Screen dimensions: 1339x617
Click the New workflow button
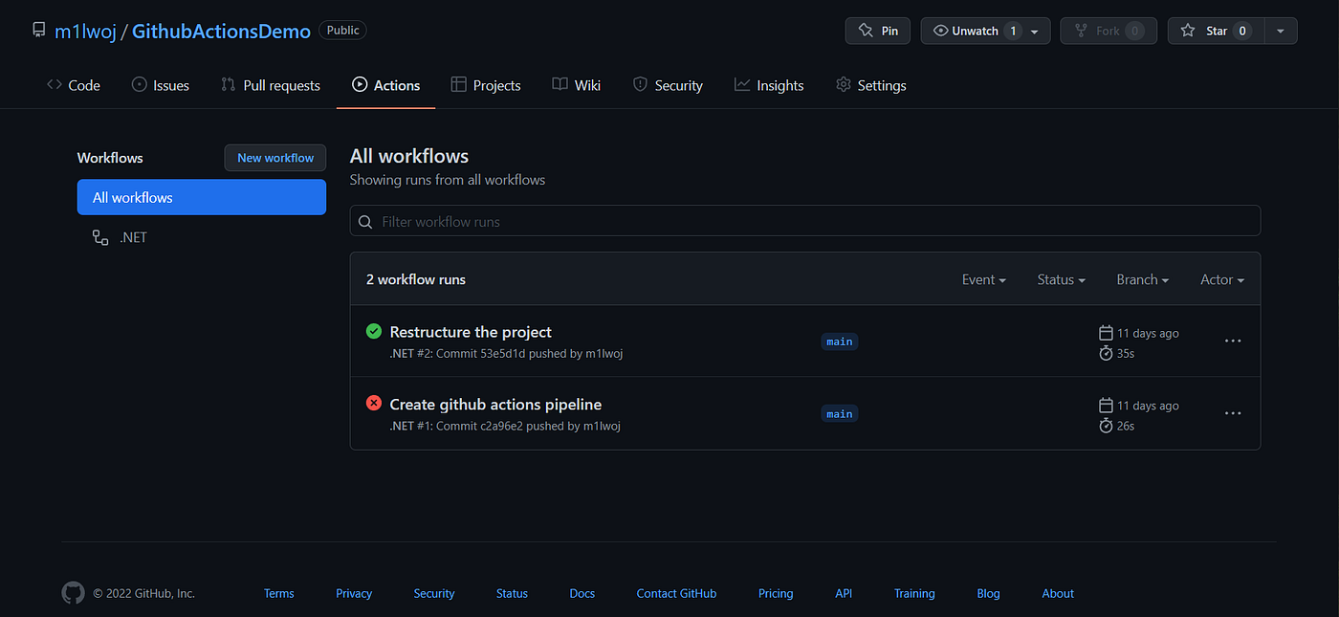274,157
